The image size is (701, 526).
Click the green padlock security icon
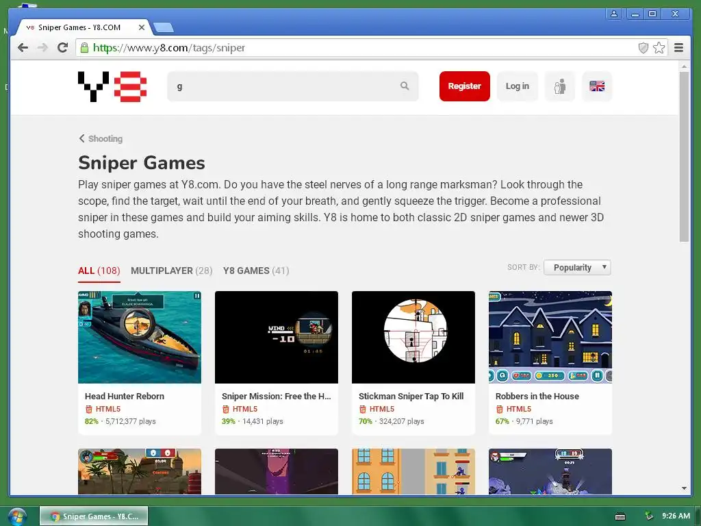point(84,48)
